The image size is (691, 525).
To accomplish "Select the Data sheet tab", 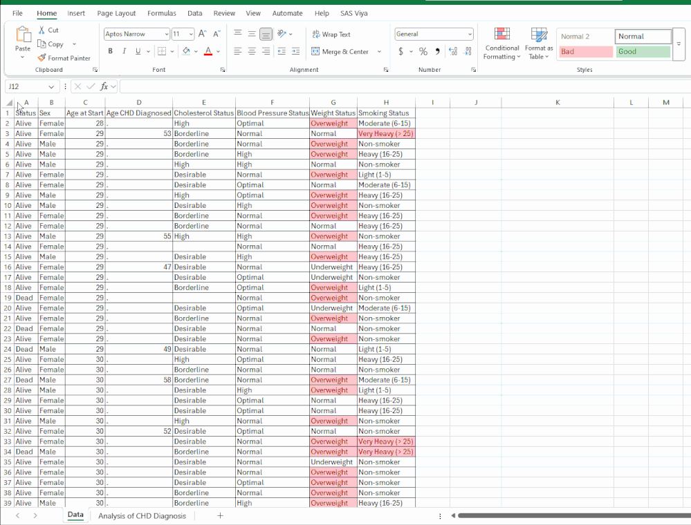I will pyautogui.click(x=75, y=515).
